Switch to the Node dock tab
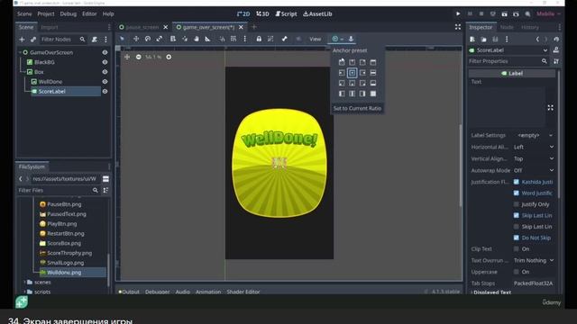Image resolution: width=577 pixels, height=324 pixels. 507,27
